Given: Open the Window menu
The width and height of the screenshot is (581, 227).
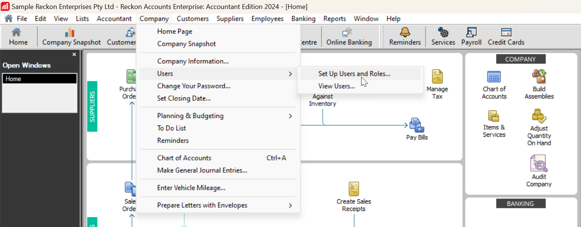Looking at the screenshot, I should tap(366, 18).
